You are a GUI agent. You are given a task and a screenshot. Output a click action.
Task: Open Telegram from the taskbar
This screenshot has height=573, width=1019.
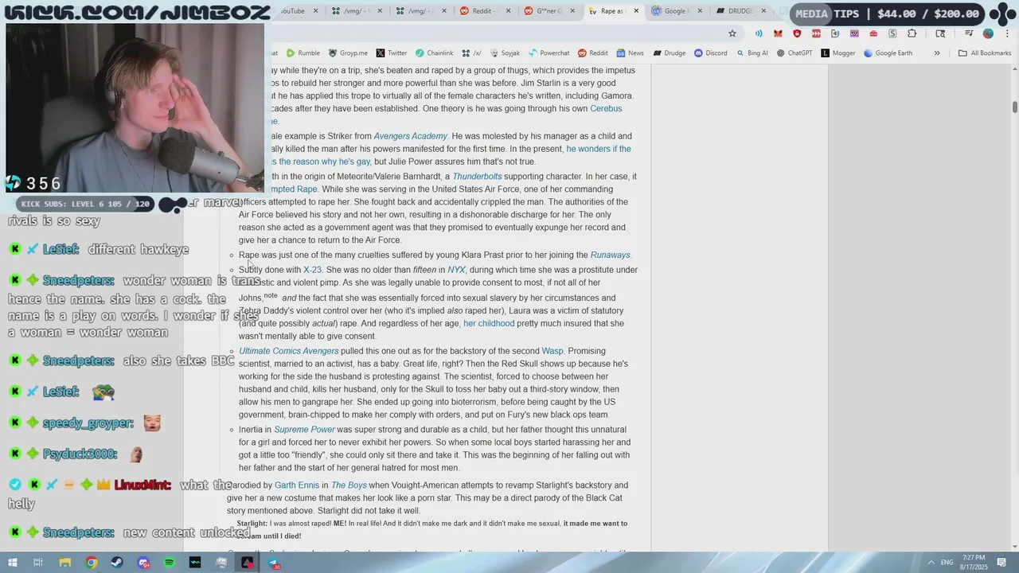click(273, 563)
